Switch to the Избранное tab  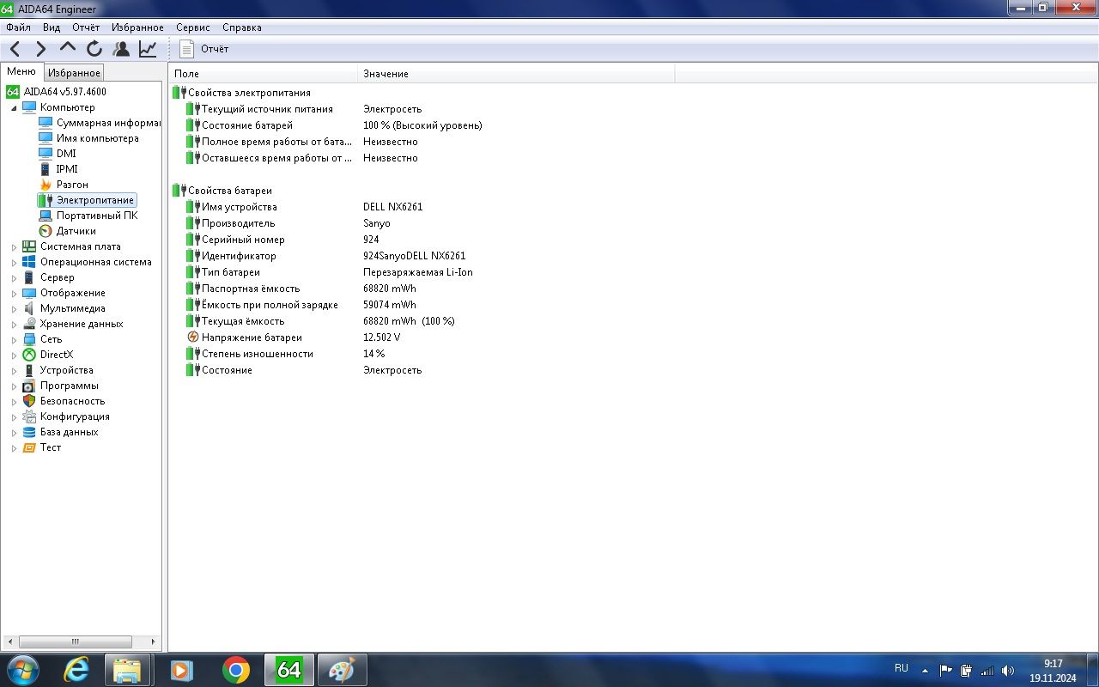click(74, 73)
